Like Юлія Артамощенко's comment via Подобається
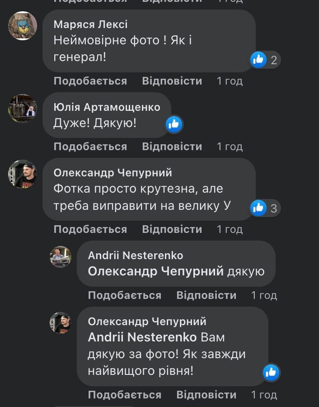319x407 pixels. [90, 147]
